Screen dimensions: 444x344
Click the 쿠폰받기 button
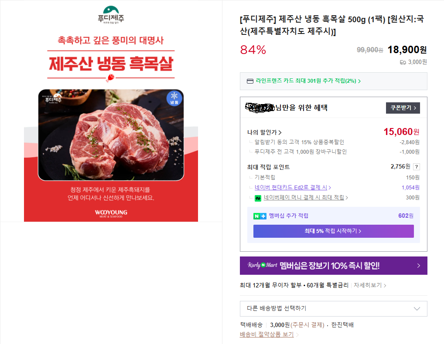[x=403, y=108]
